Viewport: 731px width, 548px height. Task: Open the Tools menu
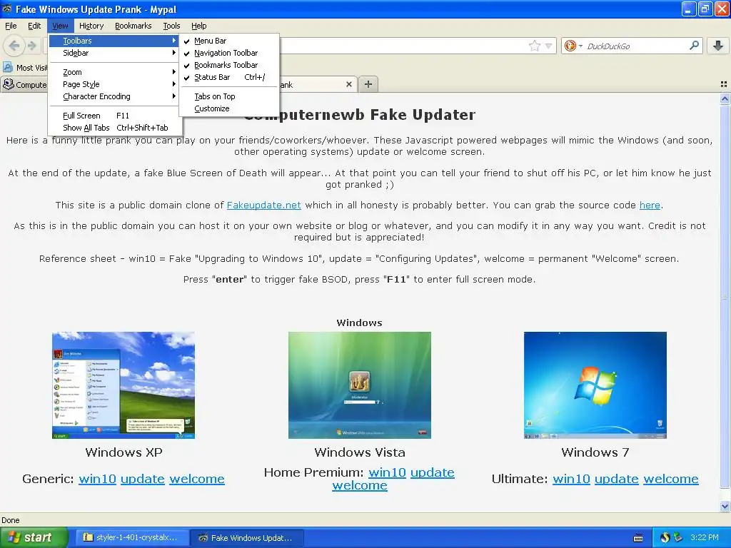point(171,26)
